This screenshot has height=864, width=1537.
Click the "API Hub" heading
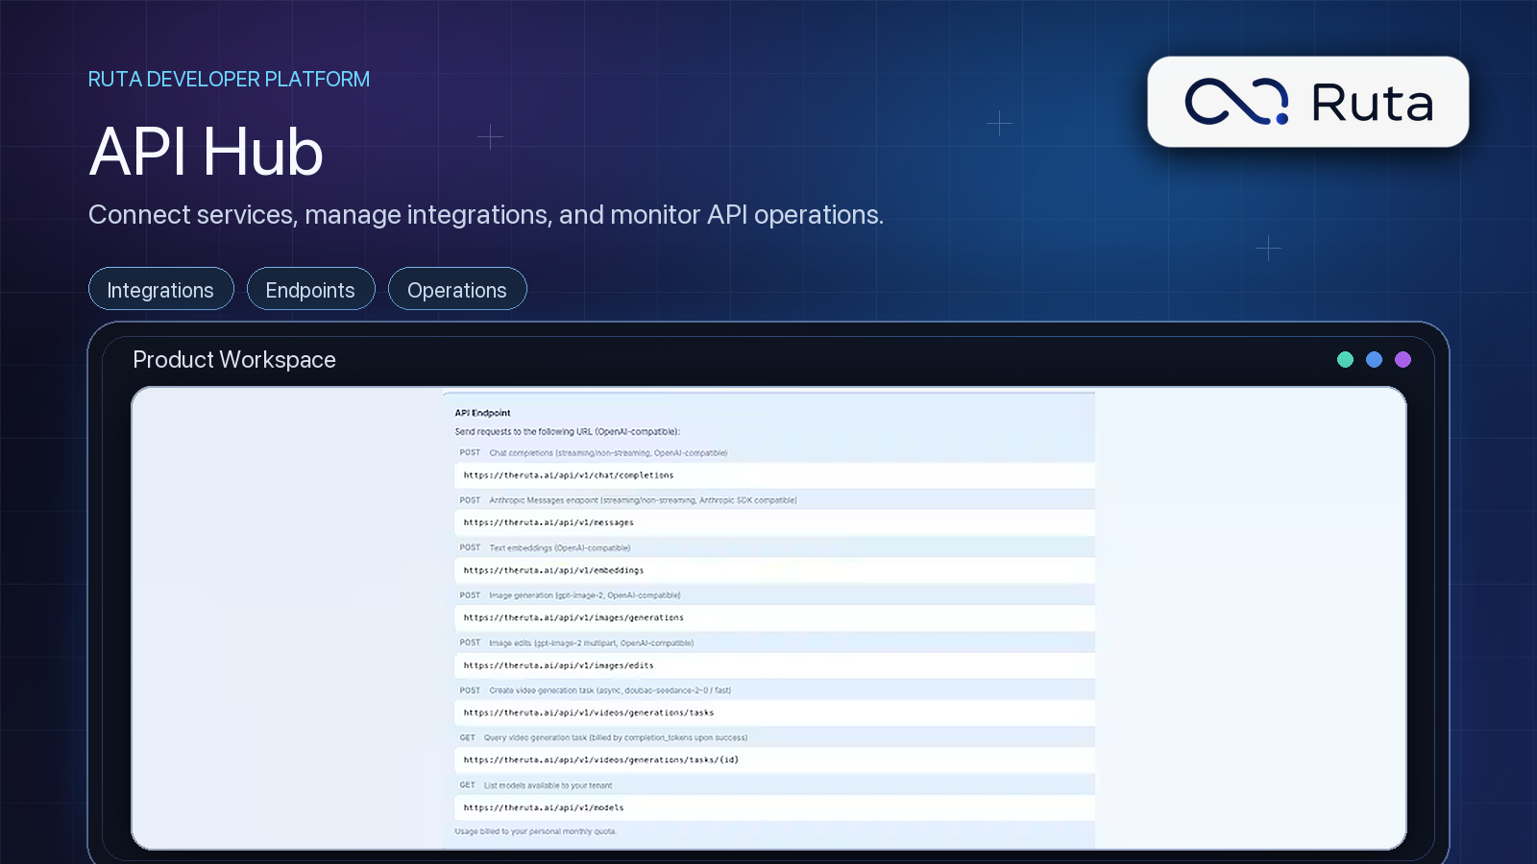coord(207,152)
